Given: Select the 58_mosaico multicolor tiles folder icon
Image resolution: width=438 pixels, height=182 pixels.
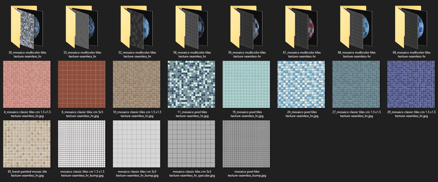Looking at the screenshot, I should (192, 27).
